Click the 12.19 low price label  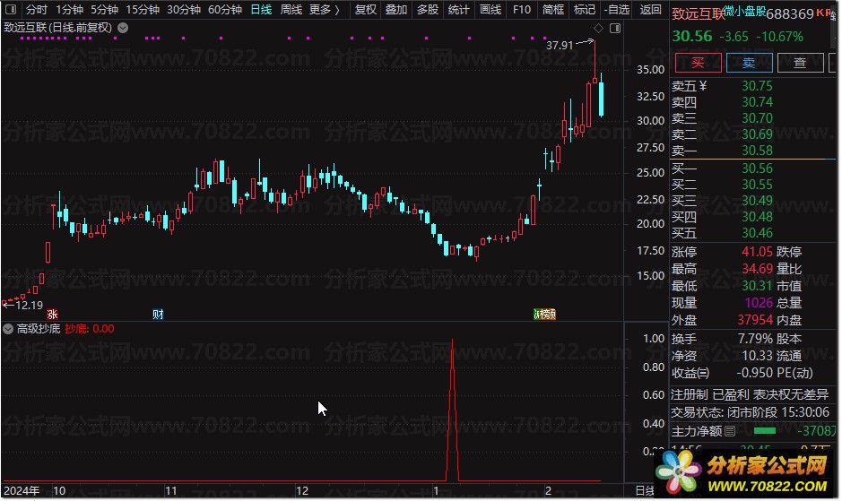[x=29, y=306]
